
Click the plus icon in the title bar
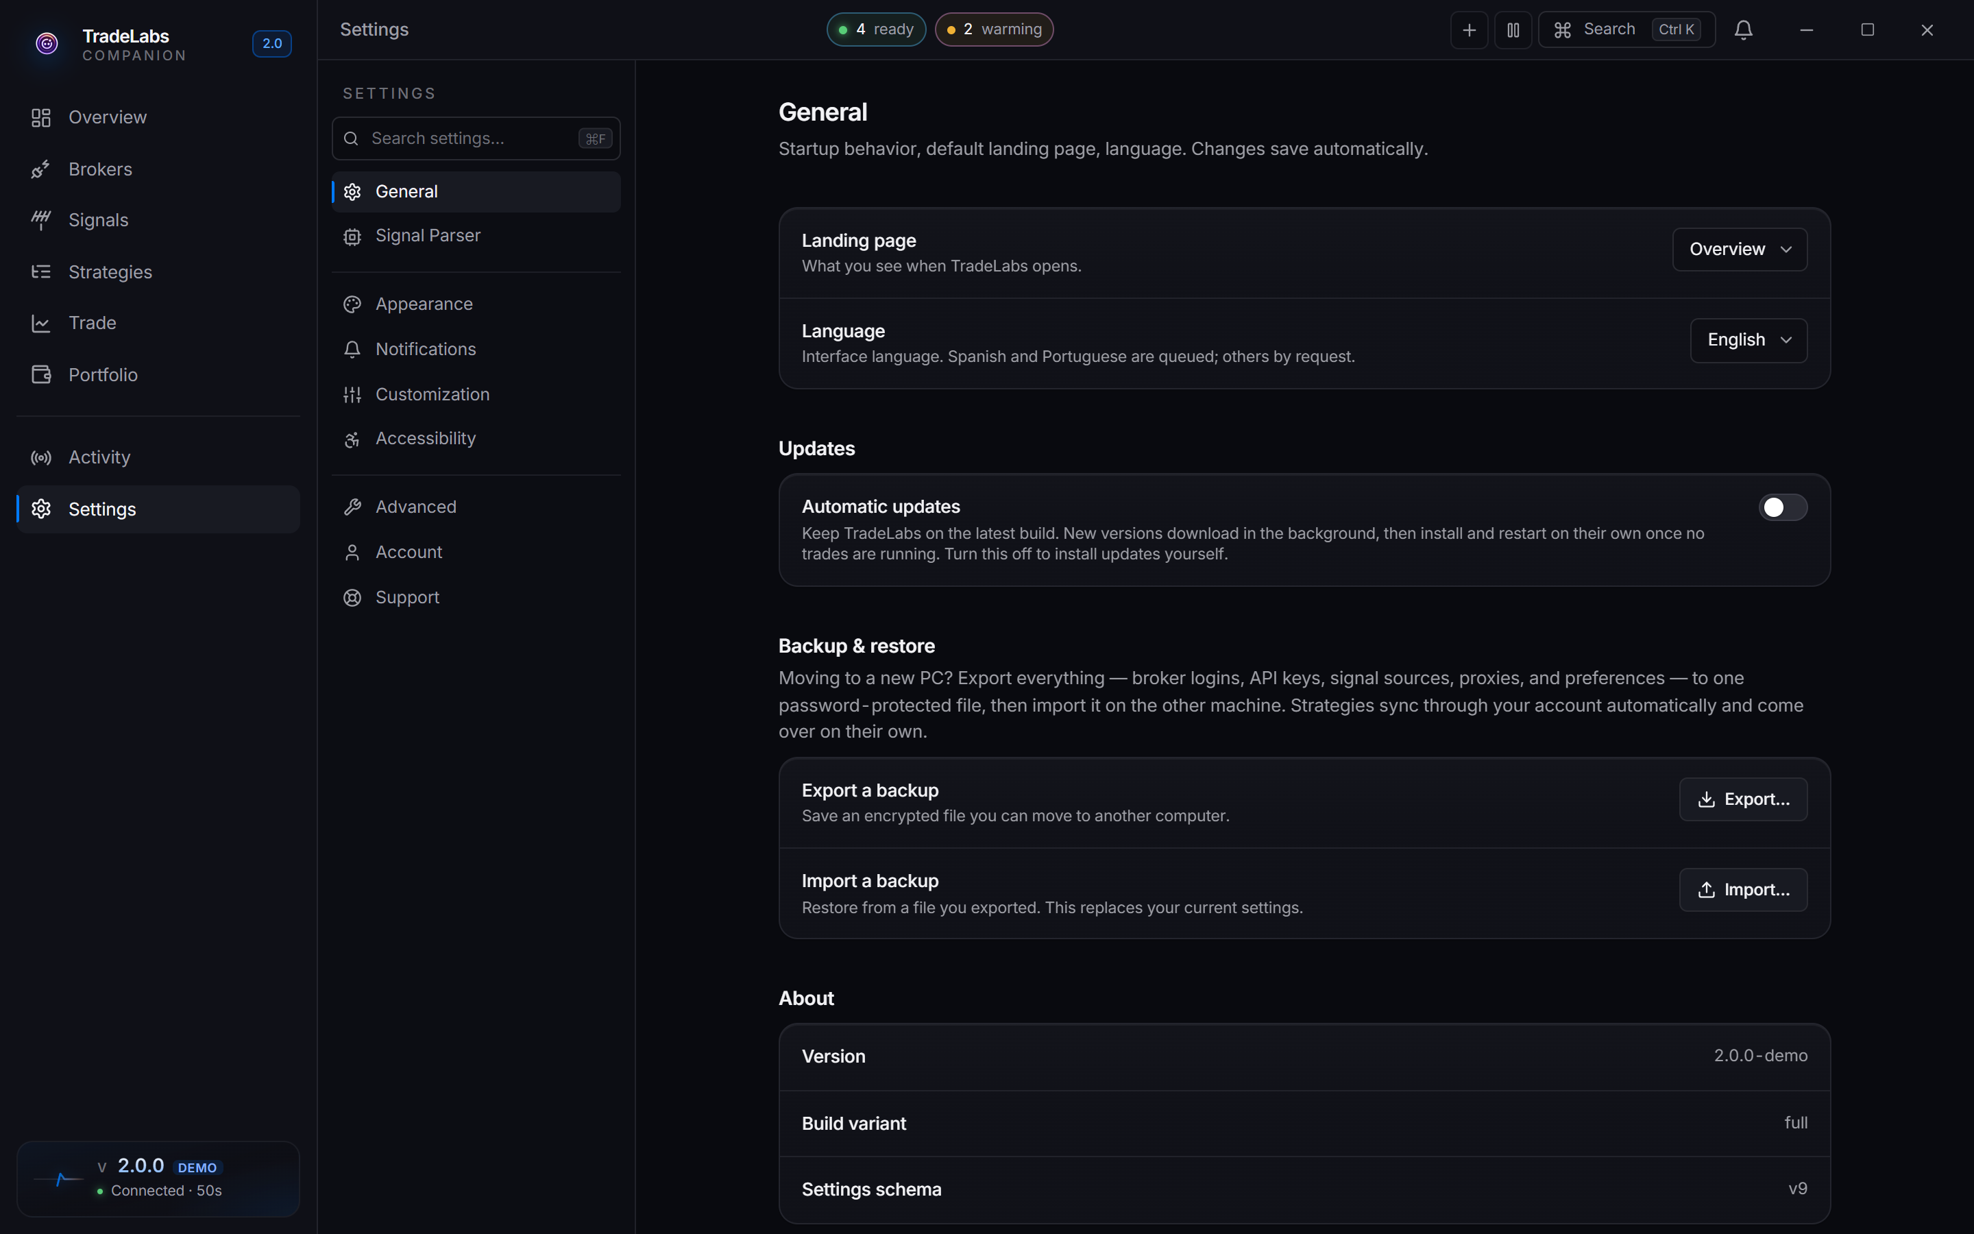point(1469,30)
